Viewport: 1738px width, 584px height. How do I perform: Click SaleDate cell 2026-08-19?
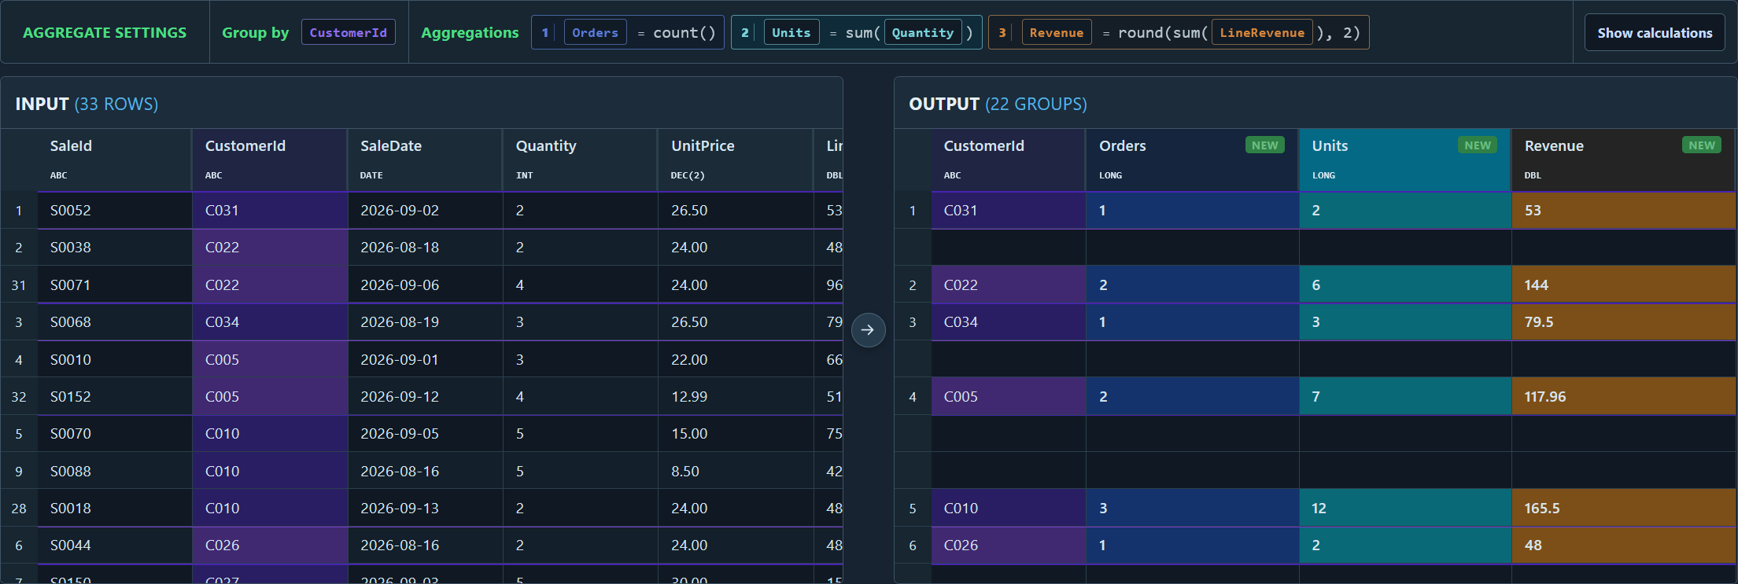point(425,322)
